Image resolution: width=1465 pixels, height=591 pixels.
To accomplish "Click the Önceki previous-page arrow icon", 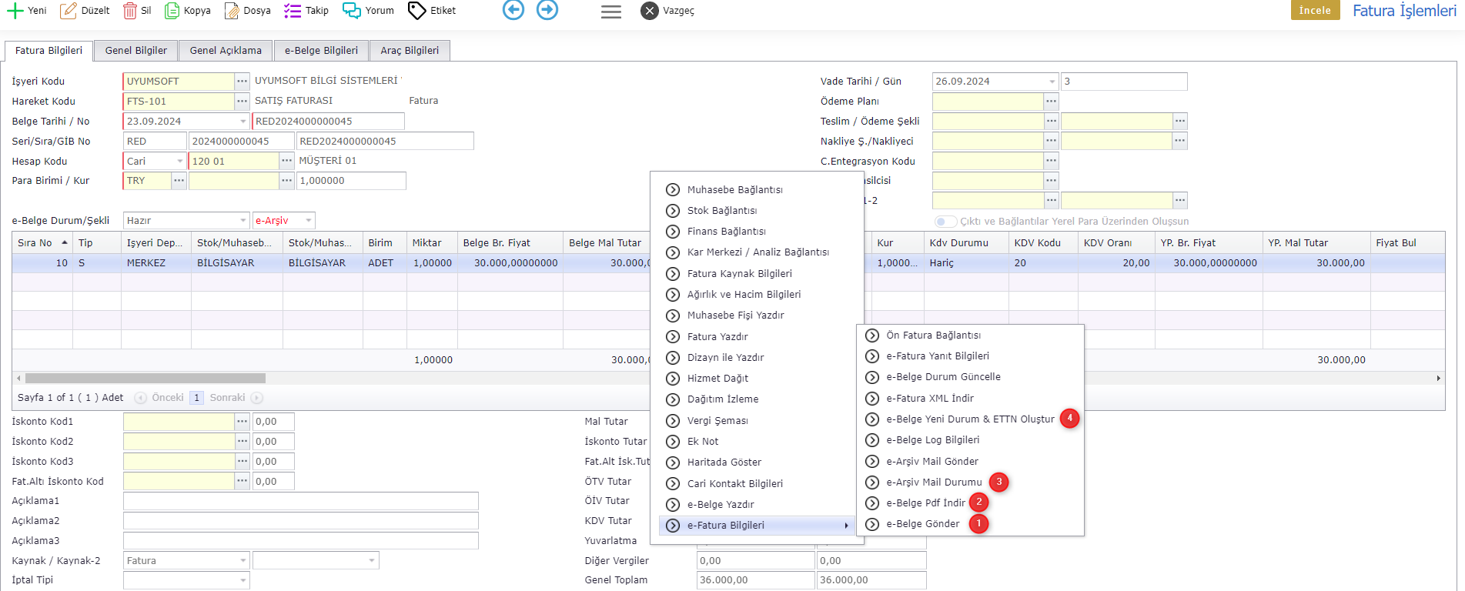I will [x=141, y=398].
